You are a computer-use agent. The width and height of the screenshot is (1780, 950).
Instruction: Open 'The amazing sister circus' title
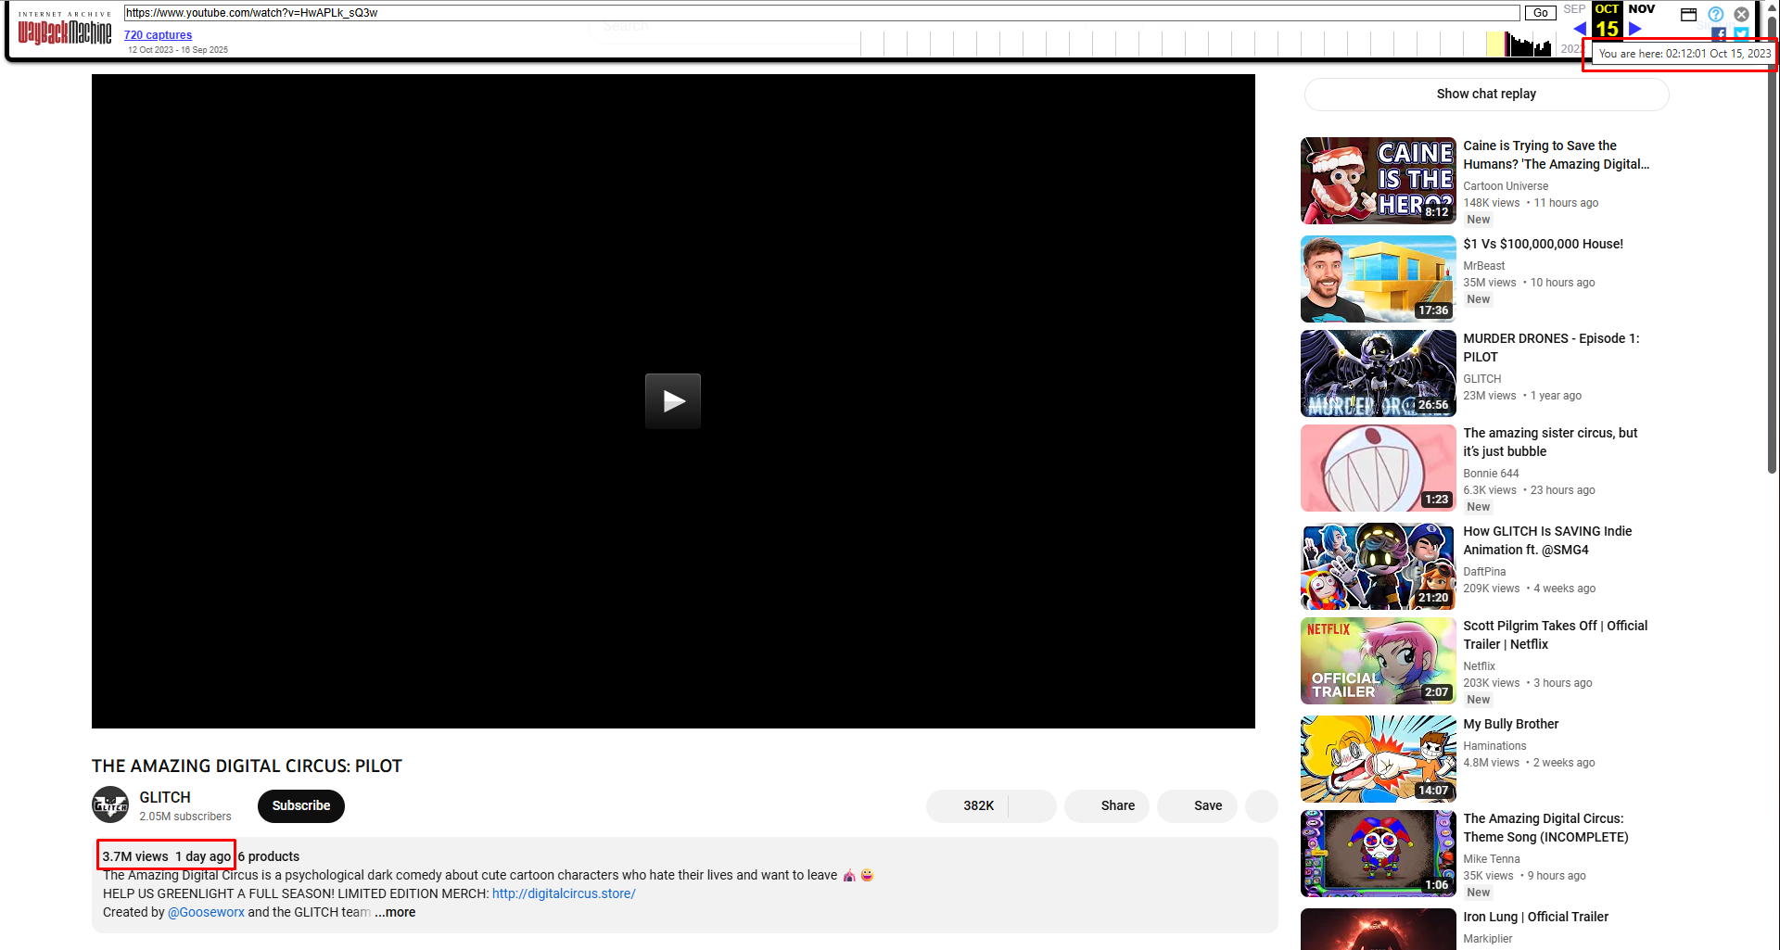click(1550, 442)
